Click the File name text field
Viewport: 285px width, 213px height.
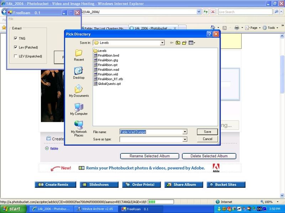(x=151, y=132)
